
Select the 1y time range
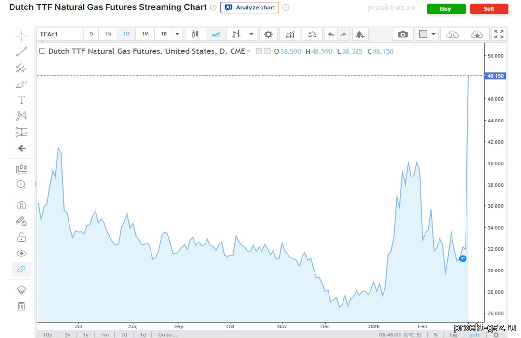[86, 334]
